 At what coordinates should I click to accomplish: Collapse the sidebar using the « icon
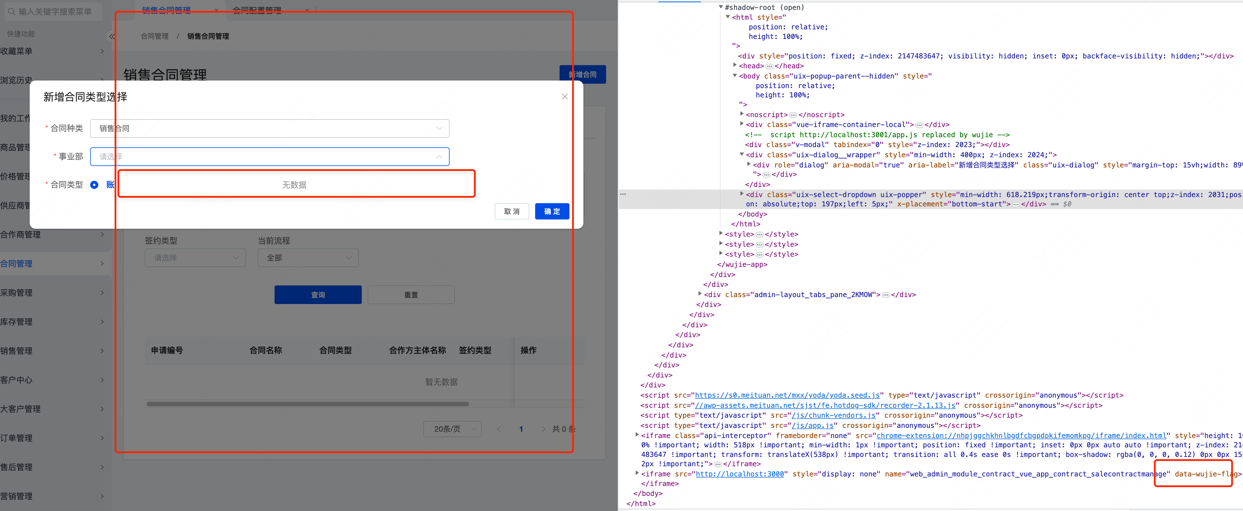[x=112, y=36]
